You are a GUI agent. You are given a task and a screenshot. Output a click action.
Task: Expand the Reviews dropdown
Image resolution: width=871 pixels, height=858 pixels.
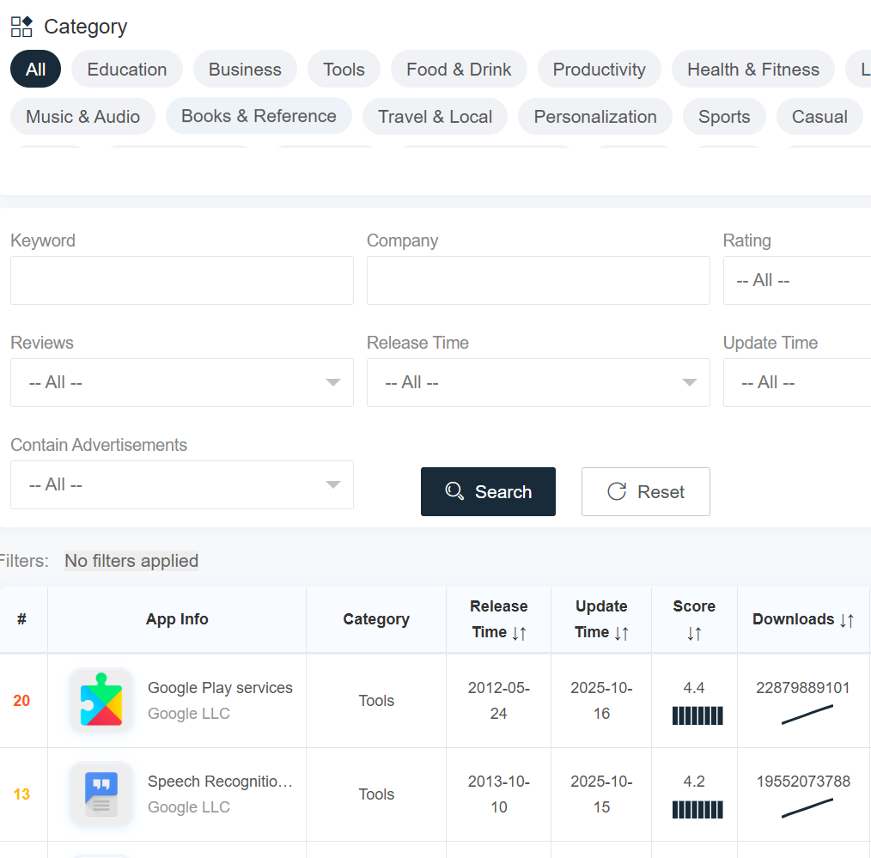pos(182,382)
